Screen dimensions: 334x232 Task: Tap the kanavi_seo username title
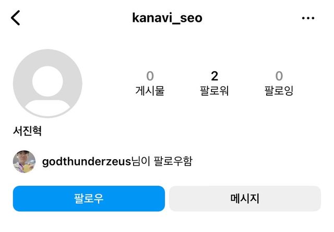(x=167, y=18)
